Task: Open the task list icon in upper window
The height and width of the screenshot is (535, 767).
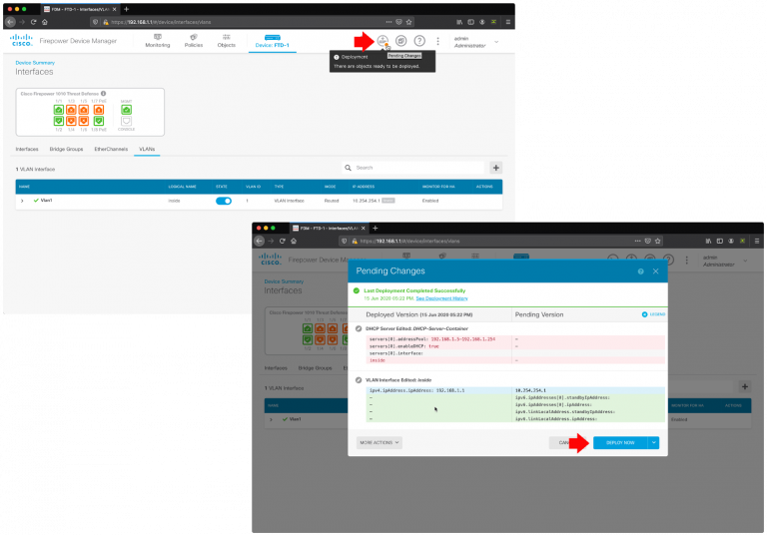Action: 401,41
